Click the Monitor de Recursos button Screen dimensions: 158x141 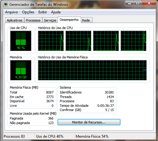[x=89, y=122]
